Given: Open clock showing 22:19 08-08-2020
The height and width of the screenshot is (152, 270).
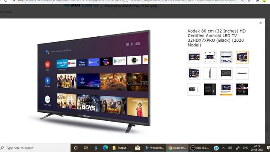Looking at the screenshot, I should [x=257, y=148].
